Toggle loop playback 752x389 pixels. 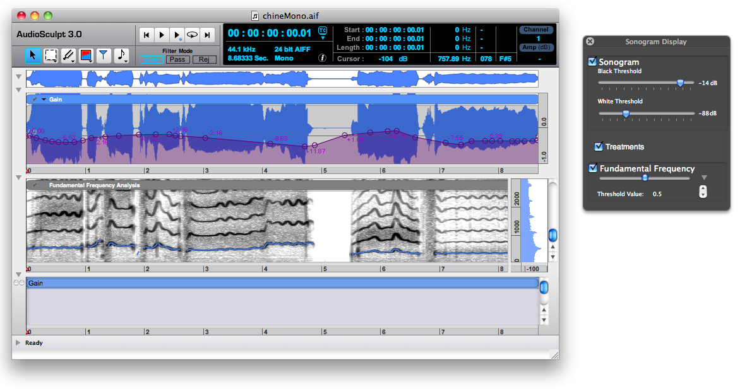coord(192,35)
